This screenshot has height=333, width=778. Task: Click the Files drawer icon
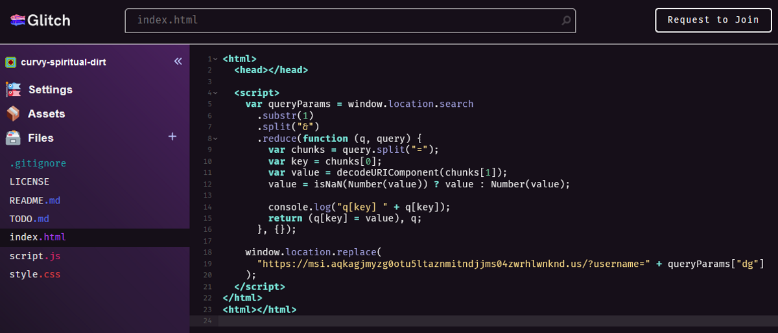pos(13,138)
